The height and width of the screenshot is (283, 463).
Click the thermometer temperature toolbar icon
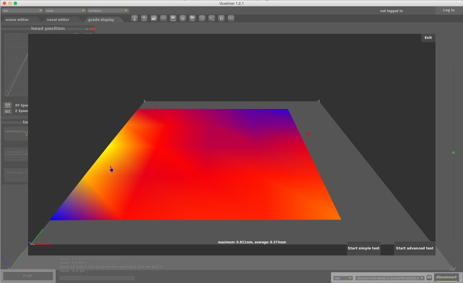(135, 19)
